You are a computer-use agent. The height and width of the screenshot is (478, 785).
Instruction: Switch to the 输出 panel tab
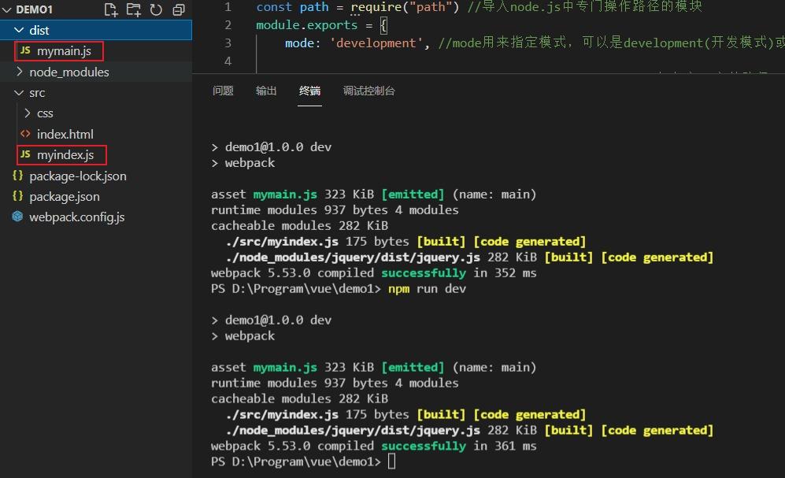[x=266, y=91]
